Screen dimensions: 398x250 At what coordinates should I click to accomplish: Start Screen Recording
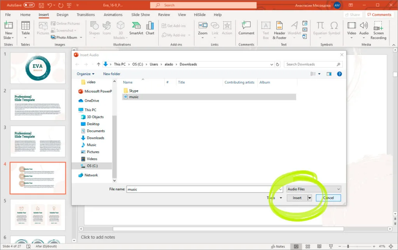click(378, 30)
